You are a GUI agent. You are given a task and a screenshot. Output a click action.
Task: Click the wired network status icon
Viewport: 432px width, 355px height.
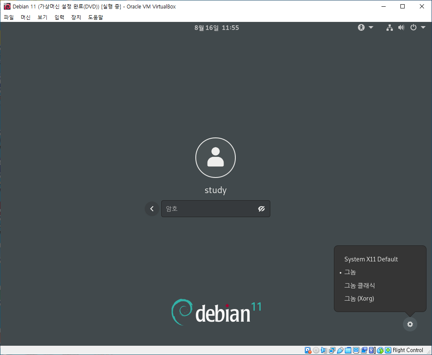389,27
